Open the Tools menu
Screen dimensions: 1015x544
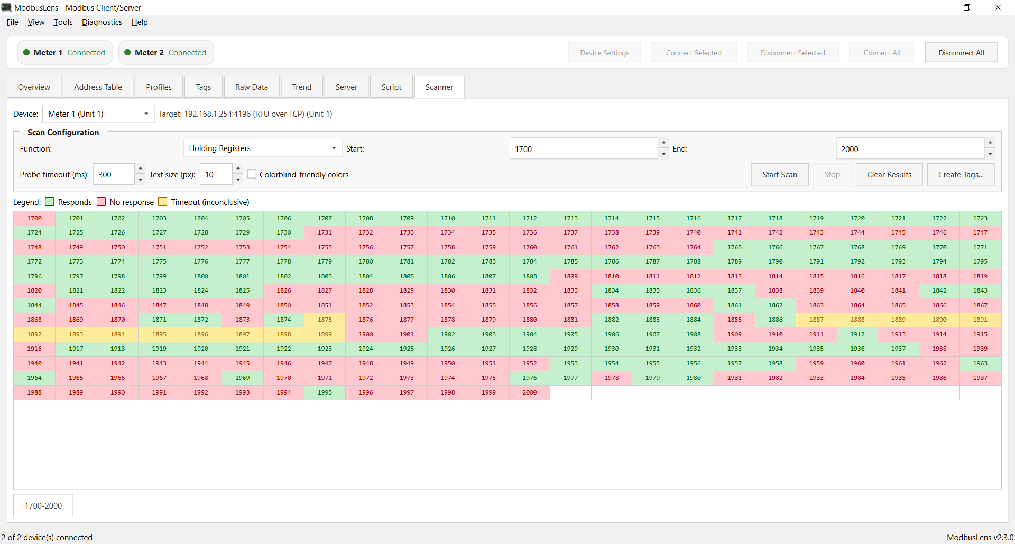click(63, 22)
